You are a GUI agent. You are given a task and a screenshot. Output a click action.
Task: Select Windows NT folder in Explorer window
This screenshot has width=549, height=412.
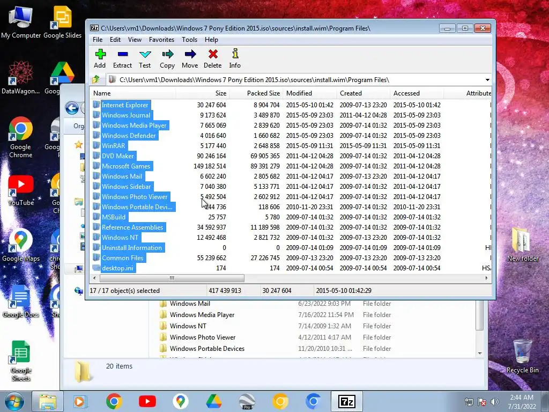click(x=188, y=326)
